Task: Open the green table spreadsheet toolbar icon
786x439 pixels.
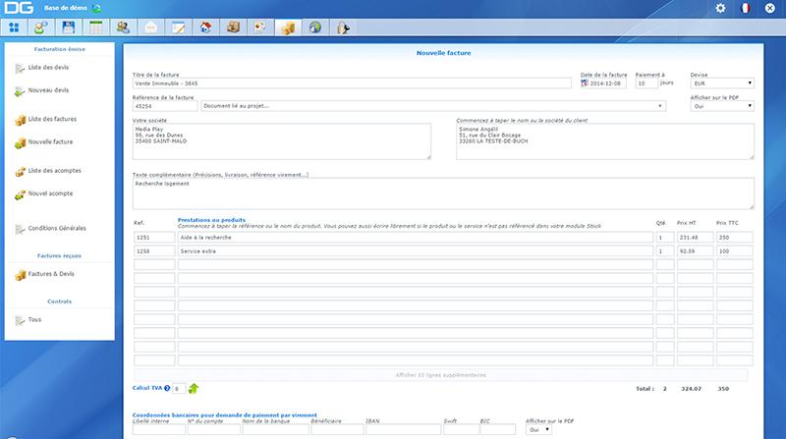Action: pos(95,27)
